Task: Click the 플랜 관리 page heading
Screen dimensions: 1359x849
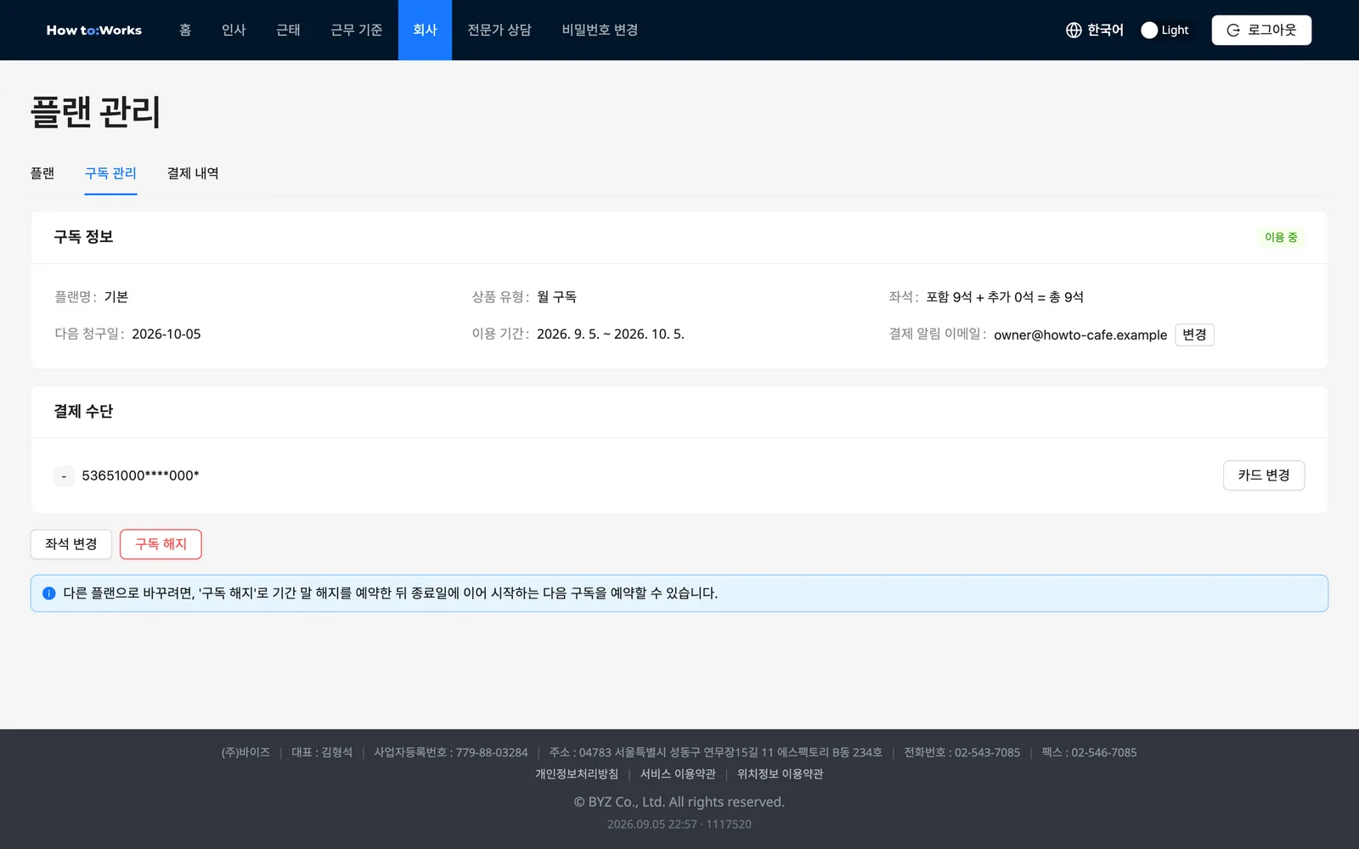Action: coord(95,112)
